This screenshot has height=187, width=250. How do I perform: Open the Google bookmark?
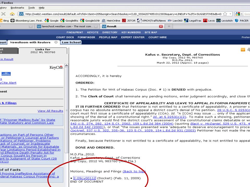[52, 21]
